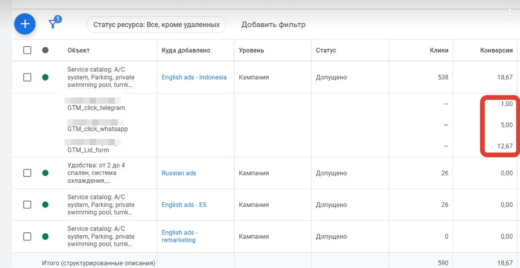Screen dimensions: 520x268
Task: Check the English ads - Indonesia row checkbox
Action: 27,77
